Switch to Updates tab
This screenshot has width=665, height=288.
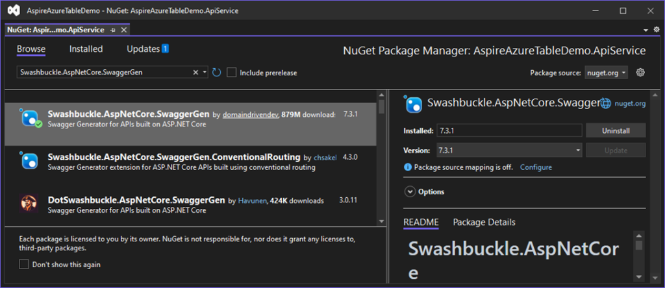pos(143,49)
